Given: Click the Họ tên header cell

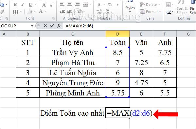Looking at the screenshot, I should [73, 42].
